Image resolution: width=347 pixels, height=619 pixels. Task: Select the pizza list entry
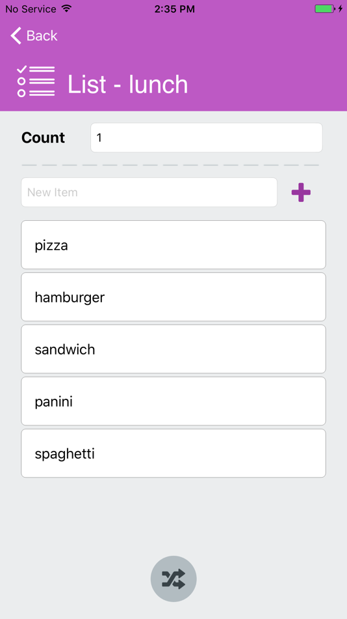click(x=173, y=245)
